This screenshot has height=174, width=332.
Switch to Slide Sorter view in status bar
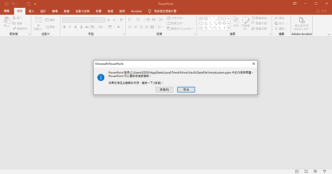[x=306, y=171]
